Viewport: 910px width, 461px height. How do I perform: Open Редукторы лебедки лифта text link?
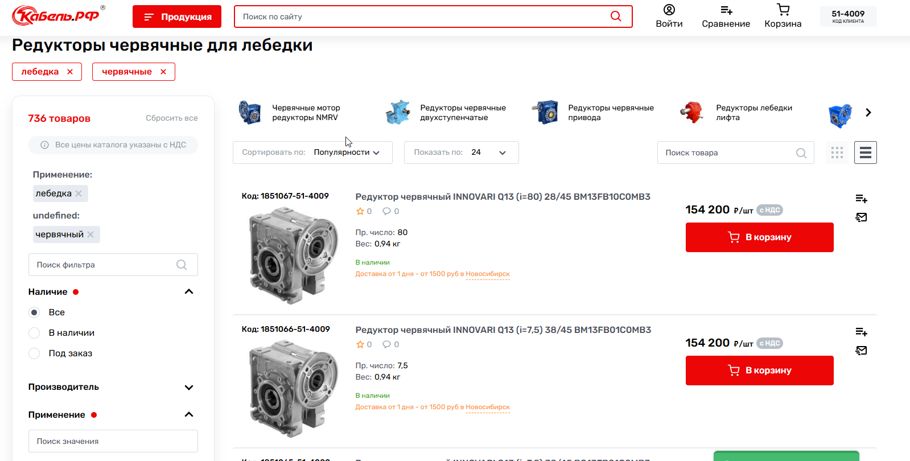(x=754, y=113)
